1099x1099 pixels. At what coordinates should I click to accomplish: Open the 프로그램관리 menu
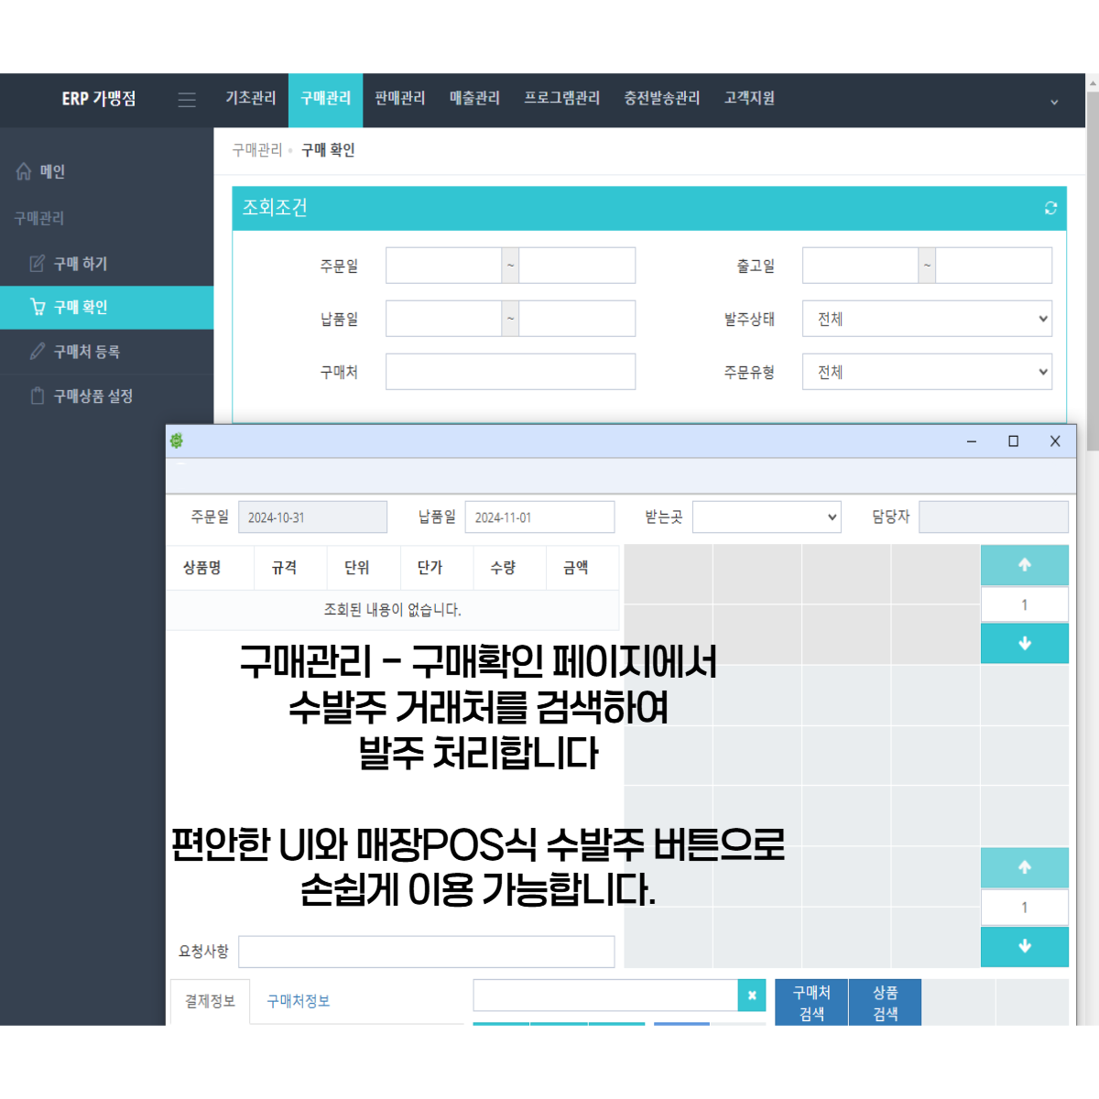[561, 98]
